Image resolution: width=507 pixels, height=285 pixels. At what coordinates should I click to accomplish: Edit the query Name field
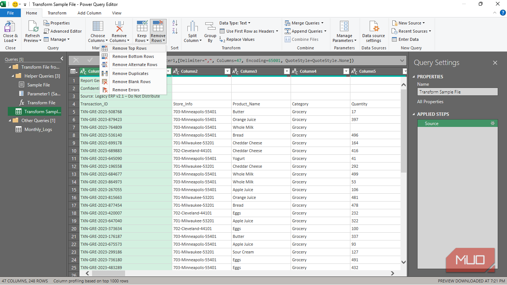click(457, 92)
